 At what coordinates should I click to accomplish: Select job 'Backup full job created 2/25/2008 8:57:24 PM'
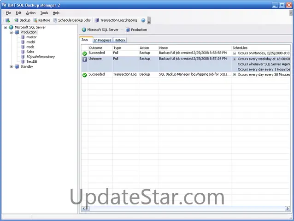[x=193, y=59]
